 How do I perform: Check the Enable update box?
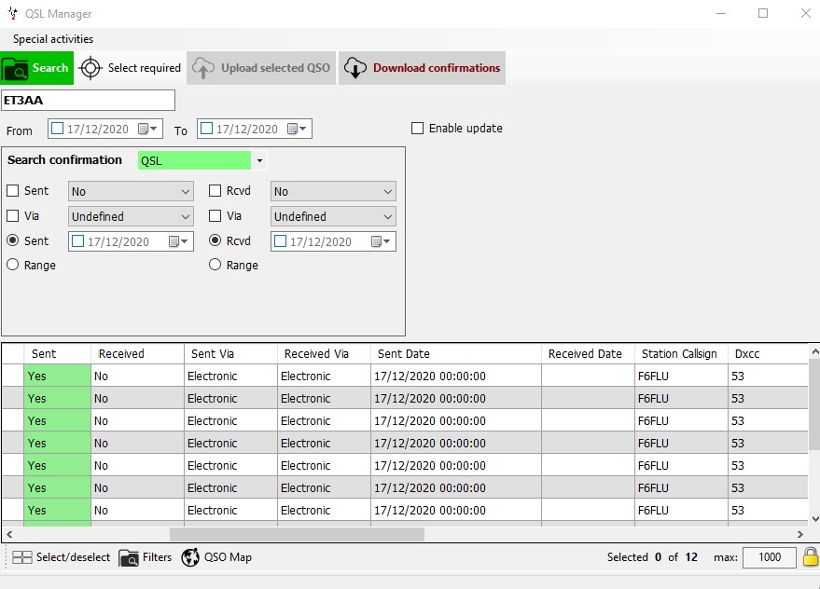pyautogui.click(x=417, y=128)
